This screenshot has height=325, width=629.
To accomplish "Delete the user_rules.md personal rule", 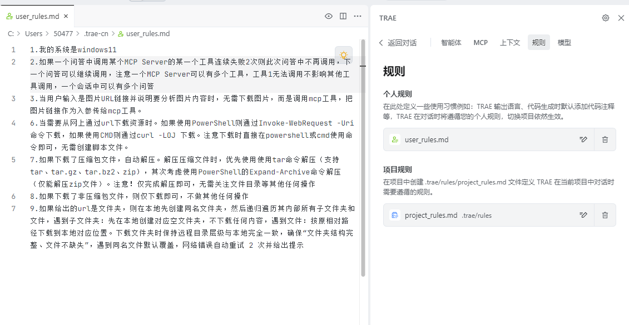I will 605,139.
